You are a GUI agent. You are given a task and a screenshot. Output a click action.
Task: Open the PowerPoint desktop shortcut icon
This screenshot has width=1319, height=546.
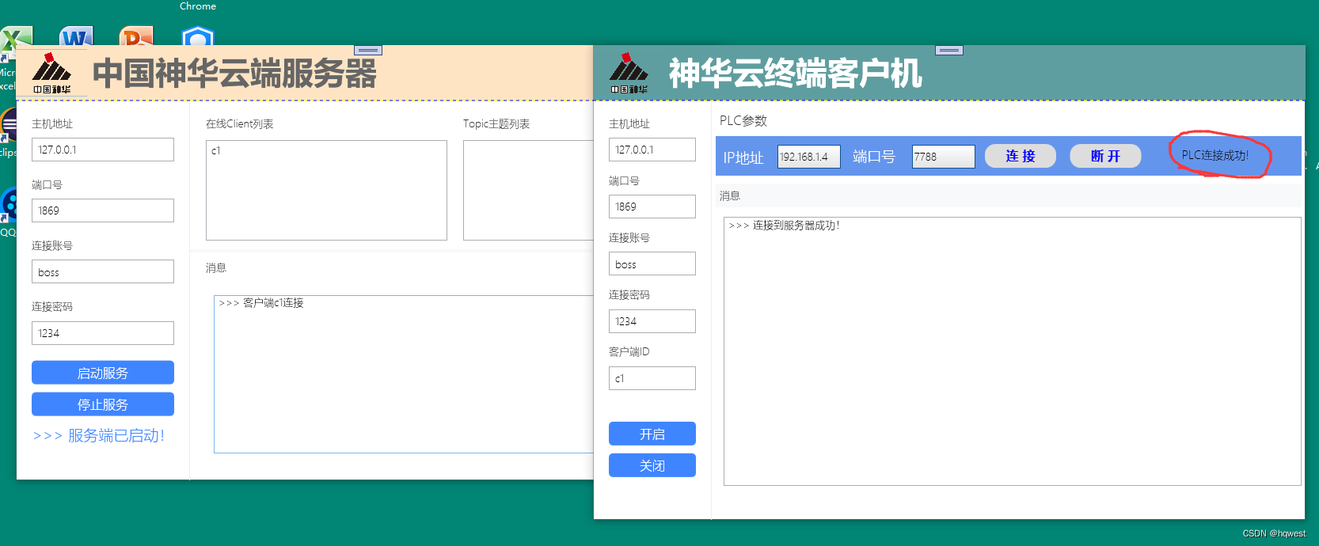(x=136, y=36)
